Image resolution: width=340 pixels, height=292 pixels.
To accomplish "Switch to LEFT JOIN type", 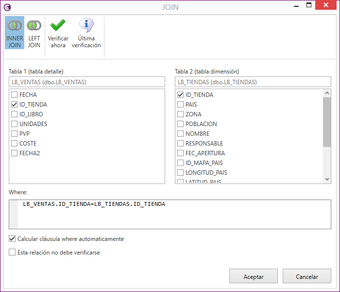I will point(34,33).
